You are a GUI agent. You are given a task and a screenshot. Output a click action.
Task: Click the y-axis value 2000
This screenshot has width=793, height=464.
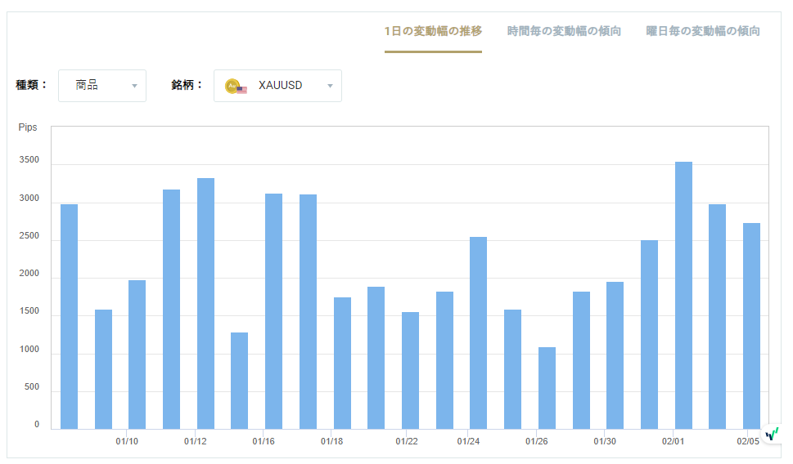point(29,274)
